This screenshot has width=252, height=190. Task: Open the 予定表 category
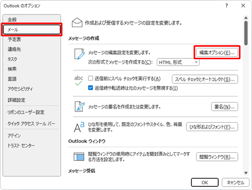click(x=32, y=39)
